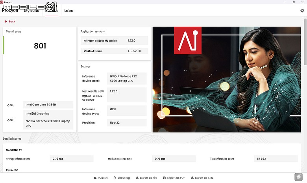This screenshot has height=183, width=307.
Task: Click the Total inferences count value 57 583
Action: (276, 159)
